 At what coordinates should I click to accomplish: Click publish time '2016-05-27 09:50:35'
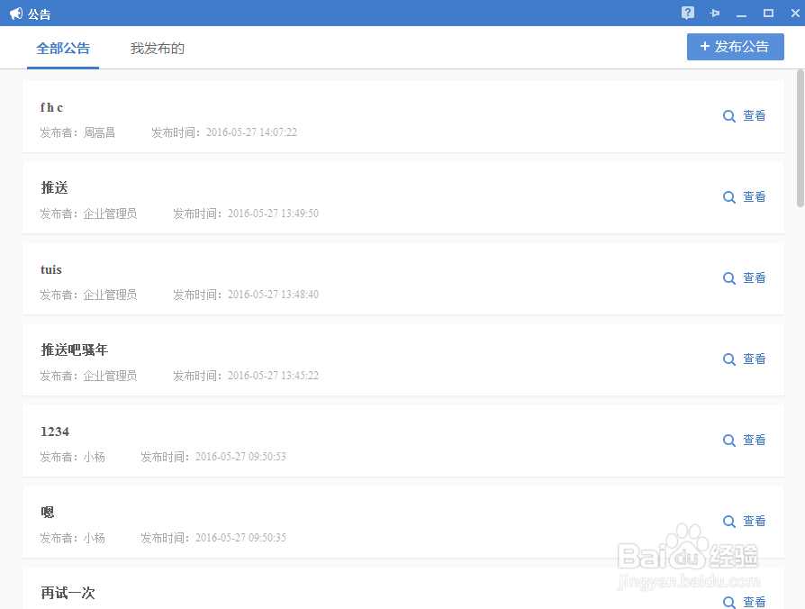click(240, 538)
